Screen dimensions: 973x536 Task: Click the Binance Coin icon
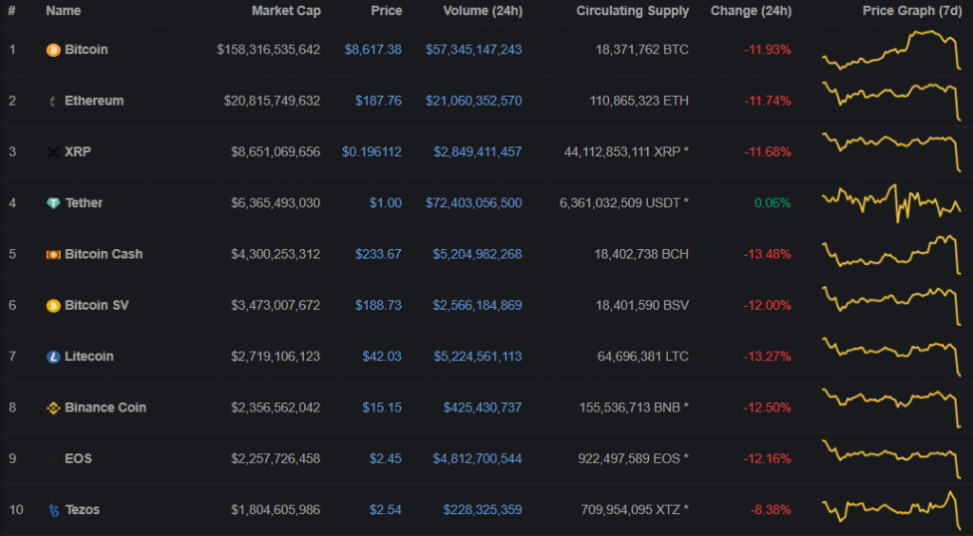tap(53, 408)
